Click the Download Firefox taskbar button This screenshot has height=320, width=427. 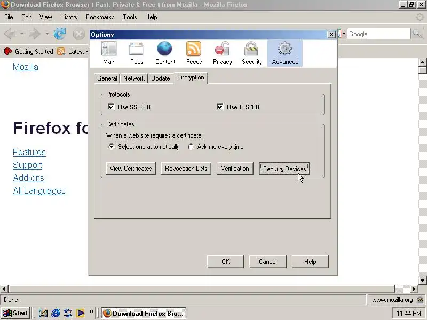tap(144, 313)
